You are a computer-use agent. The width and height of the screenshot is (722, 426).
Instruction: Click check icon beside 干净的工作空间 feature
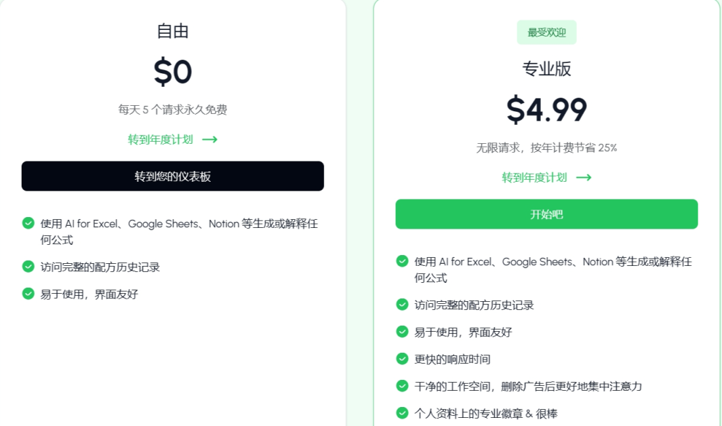click(x=402, y=386)
